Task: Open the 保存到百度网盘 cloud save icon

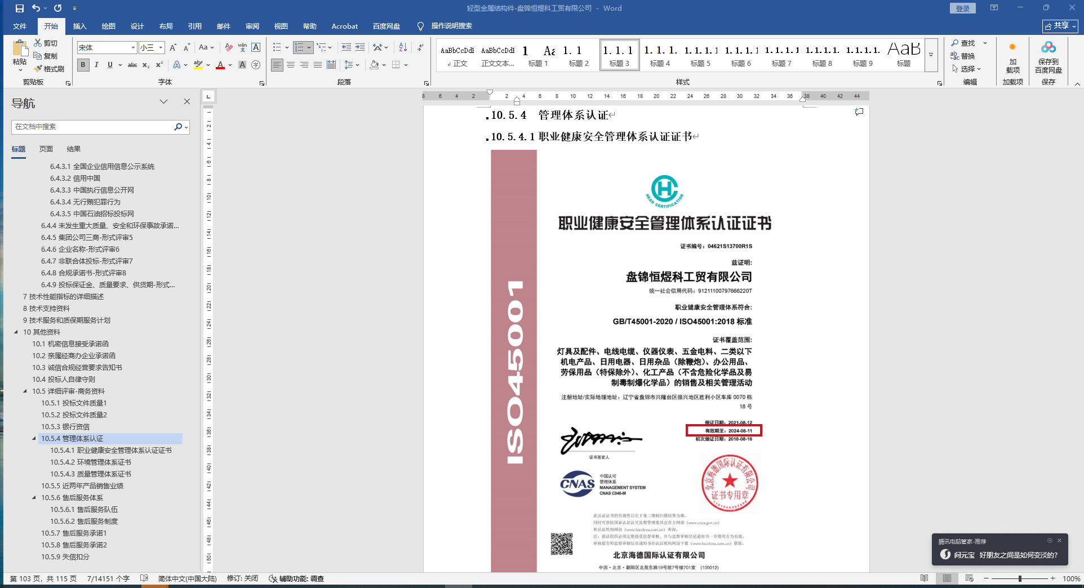Action: pos(1049,56)
